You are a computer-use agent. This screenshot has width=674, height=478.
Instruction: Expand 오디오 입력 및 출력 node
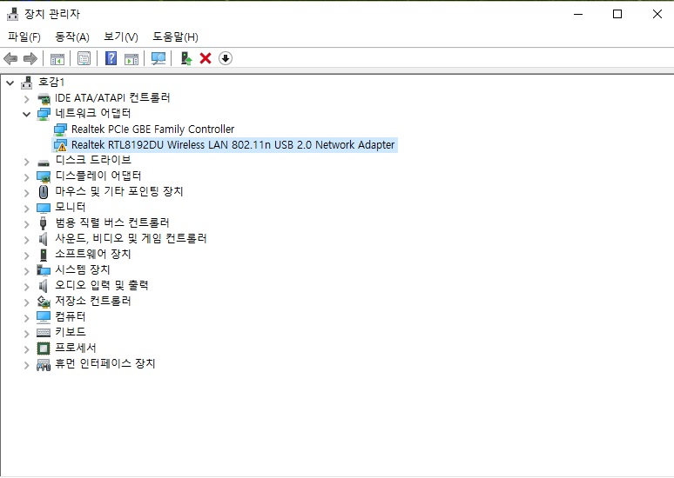pyautogui.click(x=27, y=287)
